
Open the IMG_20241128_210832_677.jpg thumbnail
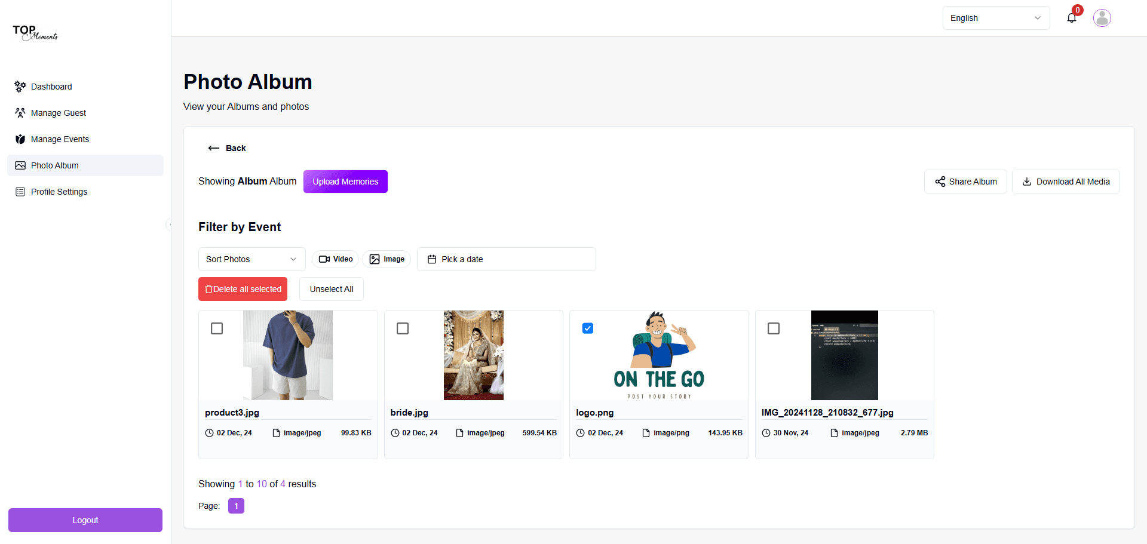click(x=845, y=355)
